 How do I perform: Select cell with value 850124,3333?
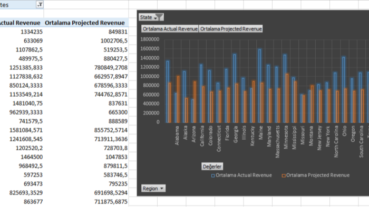coord(22,85)
